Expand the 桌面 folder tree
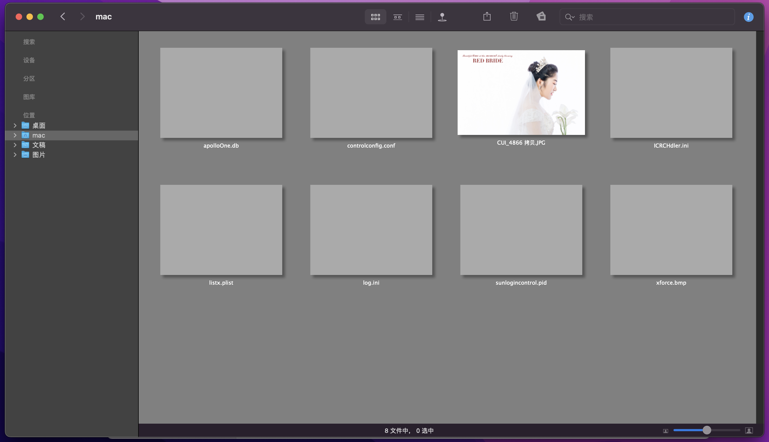 point(15,125)
